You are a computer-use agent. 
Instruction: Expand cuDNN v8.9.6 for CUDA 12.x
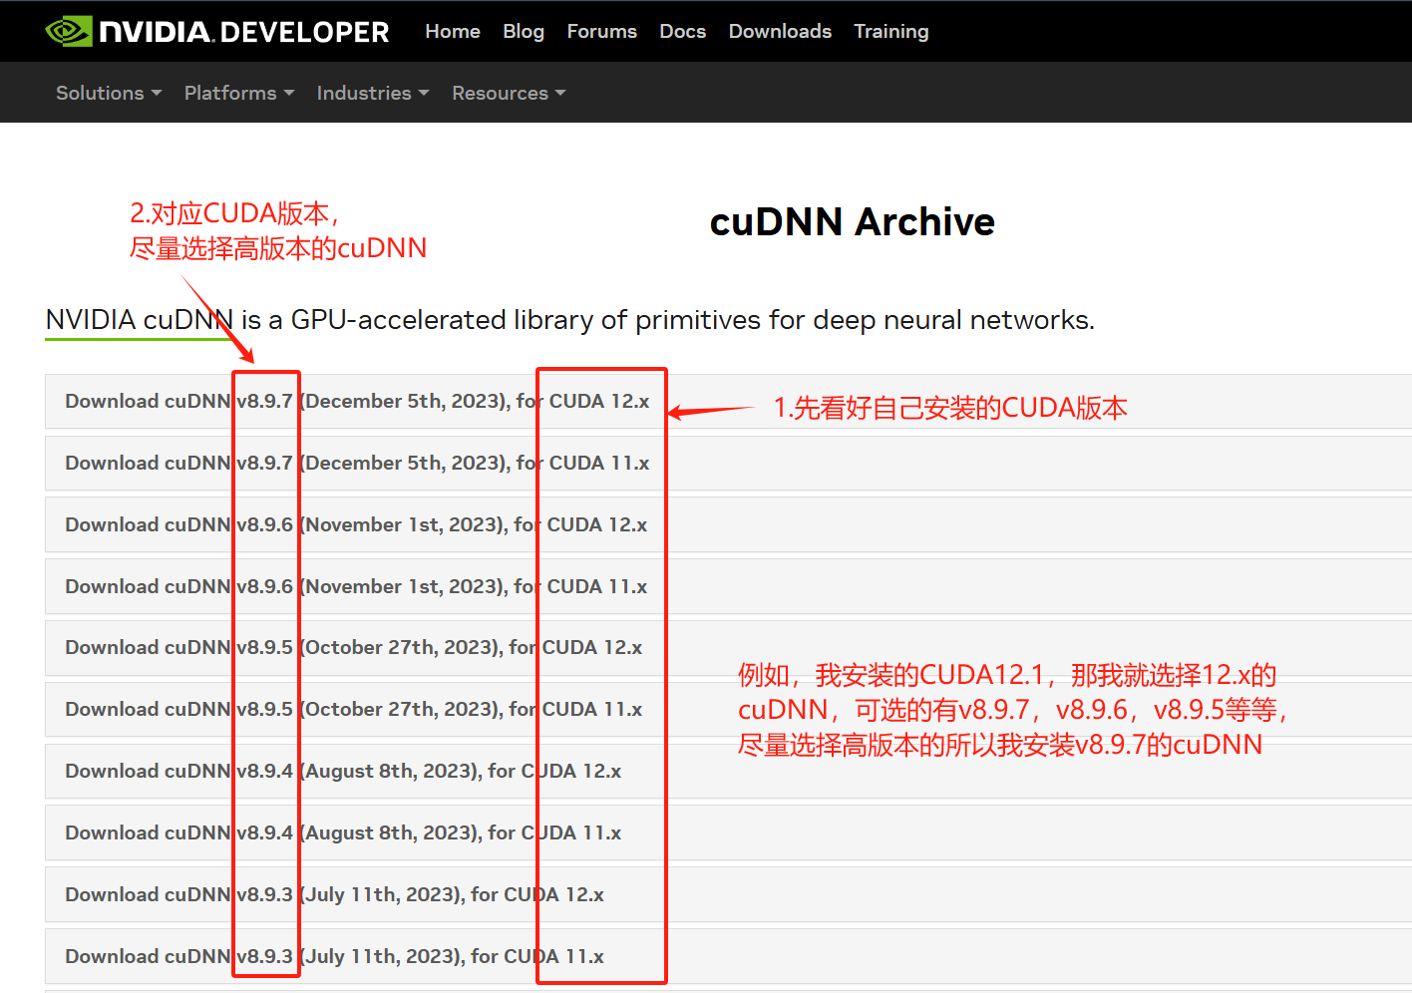click(728, 524)
